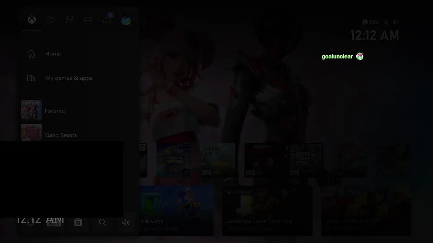Open the Microsoft Store icon
433x243 pixels.
pos(78,222)
